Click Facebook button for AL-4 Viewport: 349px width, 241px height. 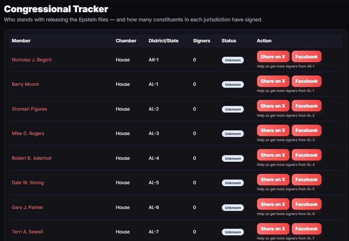[307, 155]
